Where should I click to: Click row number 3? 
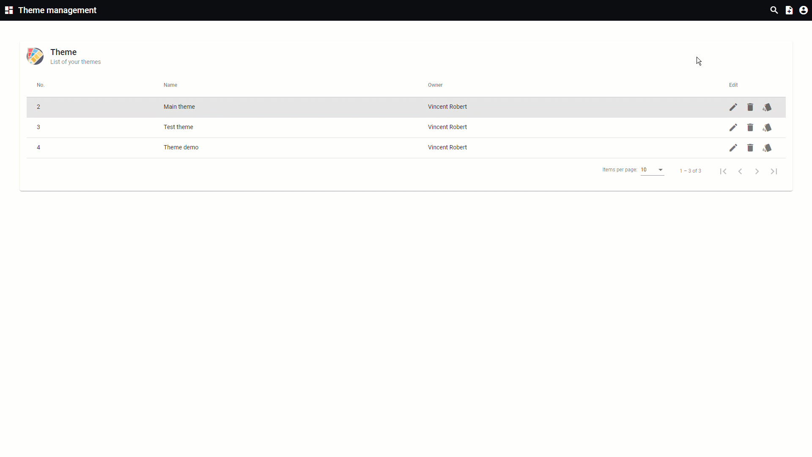pyautogui.click(x=38, y=127)
